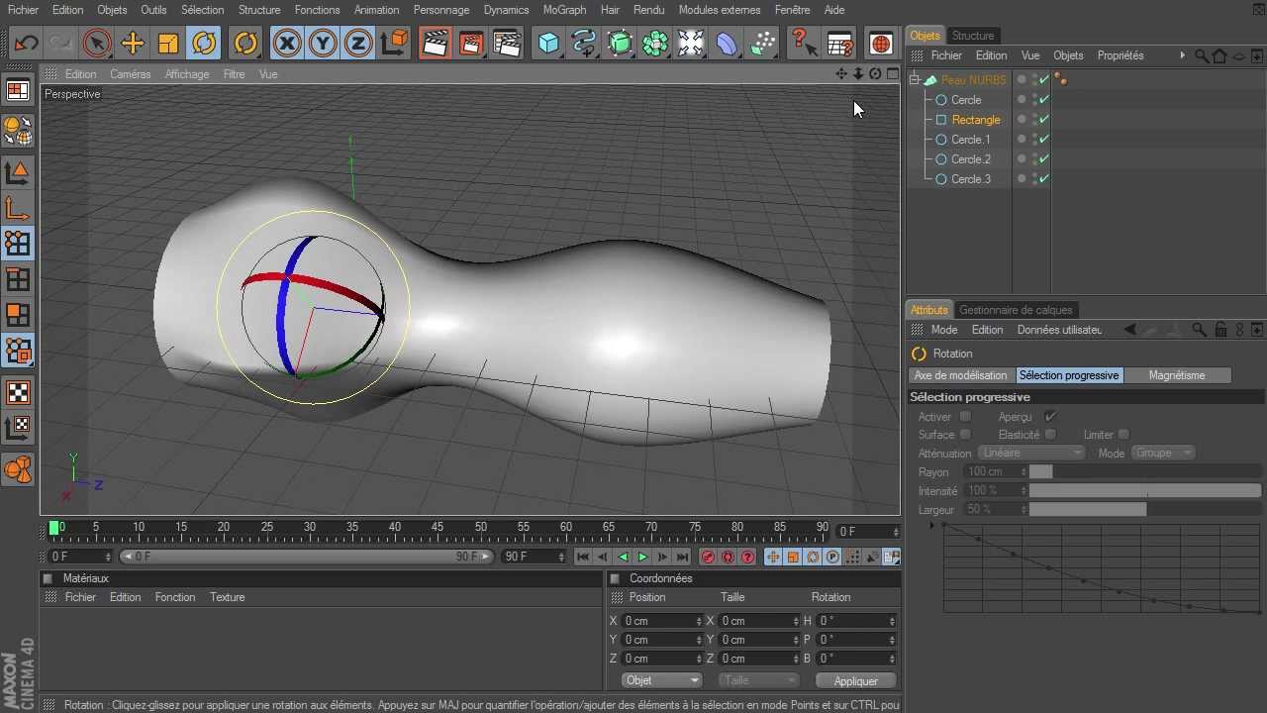Click the stepper arrows of the 90 F end frame field
The image size is (1267, 713).
pos(562,557)
